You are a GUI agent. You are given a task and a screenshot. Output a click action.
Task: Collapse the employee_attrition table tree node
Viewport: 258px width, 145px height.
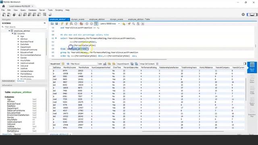(x=9, y=31)
